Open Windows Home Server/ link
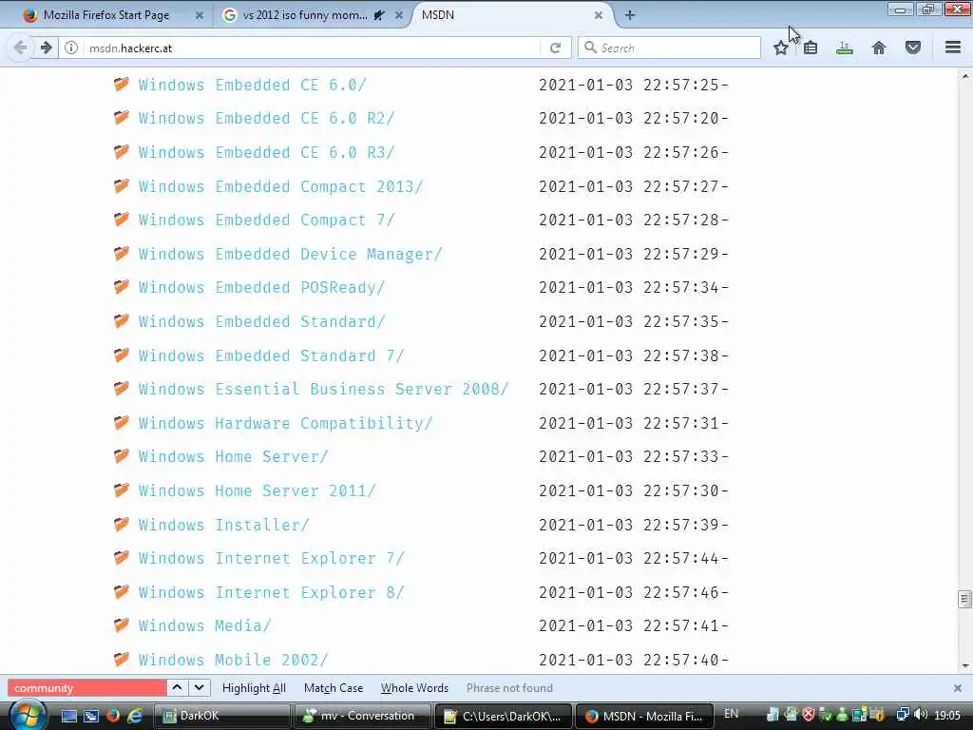The image size is (973, 730). pyautogui.click(x=233, y=457)
